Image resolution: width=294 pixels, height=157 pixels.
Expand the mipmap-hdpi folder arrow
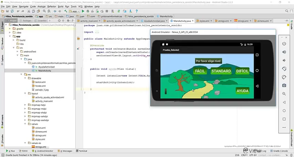coord(25,105)
